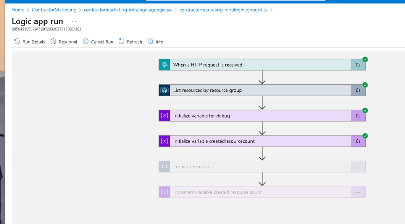Screen dimensions: 405x224
Task: Click the green success check on HTTP request step
Action: click(365, 60)
